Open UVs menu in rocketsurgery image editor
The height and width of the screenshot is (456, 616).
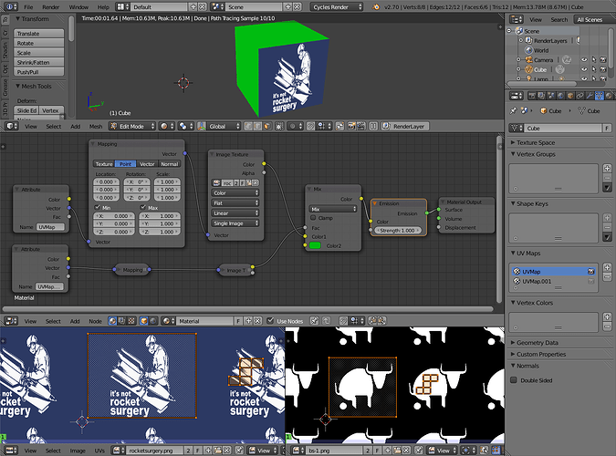click(x=99, y=451)
